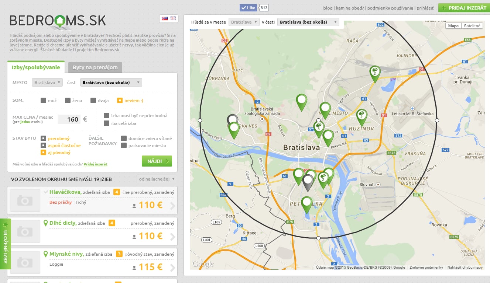
Task: Click the max price input field
Action: click(x=69, y=119)
